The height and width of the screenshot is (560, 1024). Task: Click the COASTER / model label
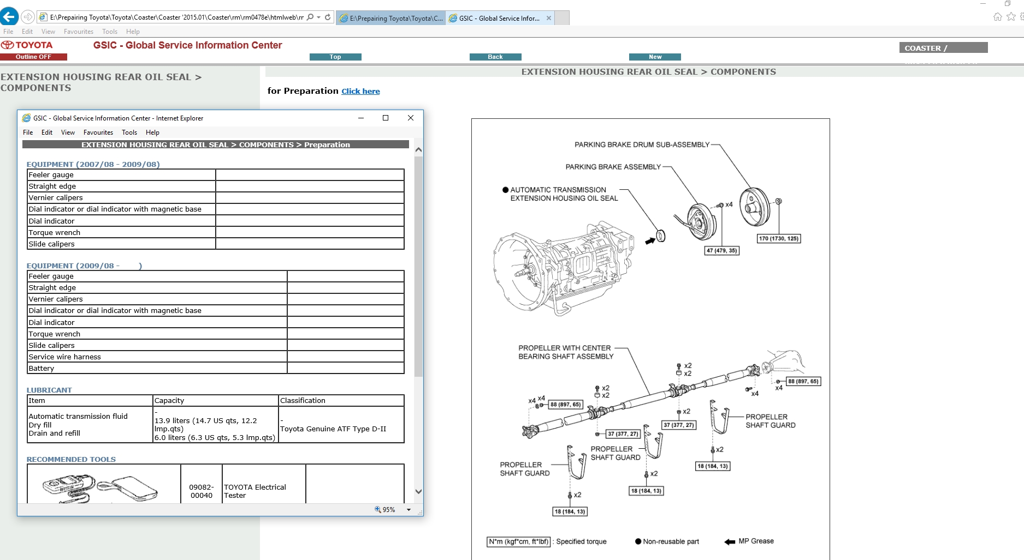click(943, 48)
